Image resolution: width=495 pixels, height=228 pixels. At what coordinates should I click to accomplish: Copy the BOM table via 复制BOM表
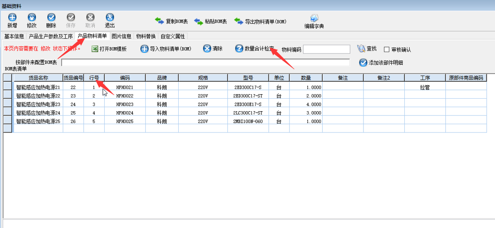(171, 21)
